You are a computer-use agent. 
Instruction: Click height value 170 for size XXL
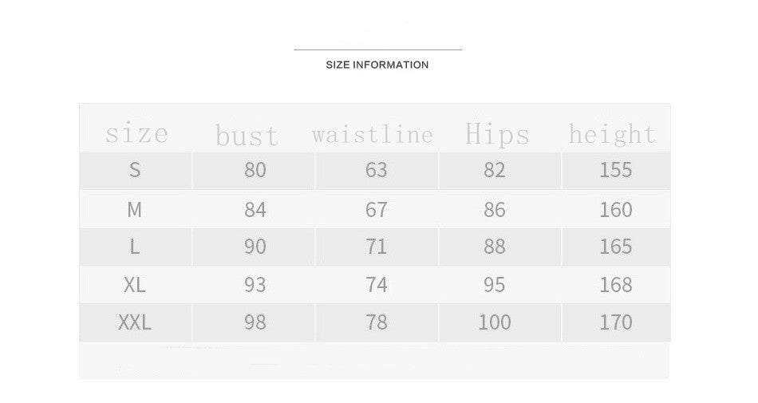615,322
